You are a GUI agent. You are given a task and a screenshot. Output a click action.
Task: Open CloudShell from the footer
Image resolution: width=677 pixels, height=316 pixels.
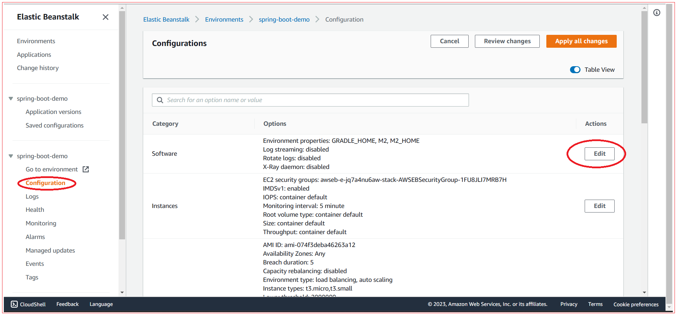pyautogui.click(x=28, y=304)
